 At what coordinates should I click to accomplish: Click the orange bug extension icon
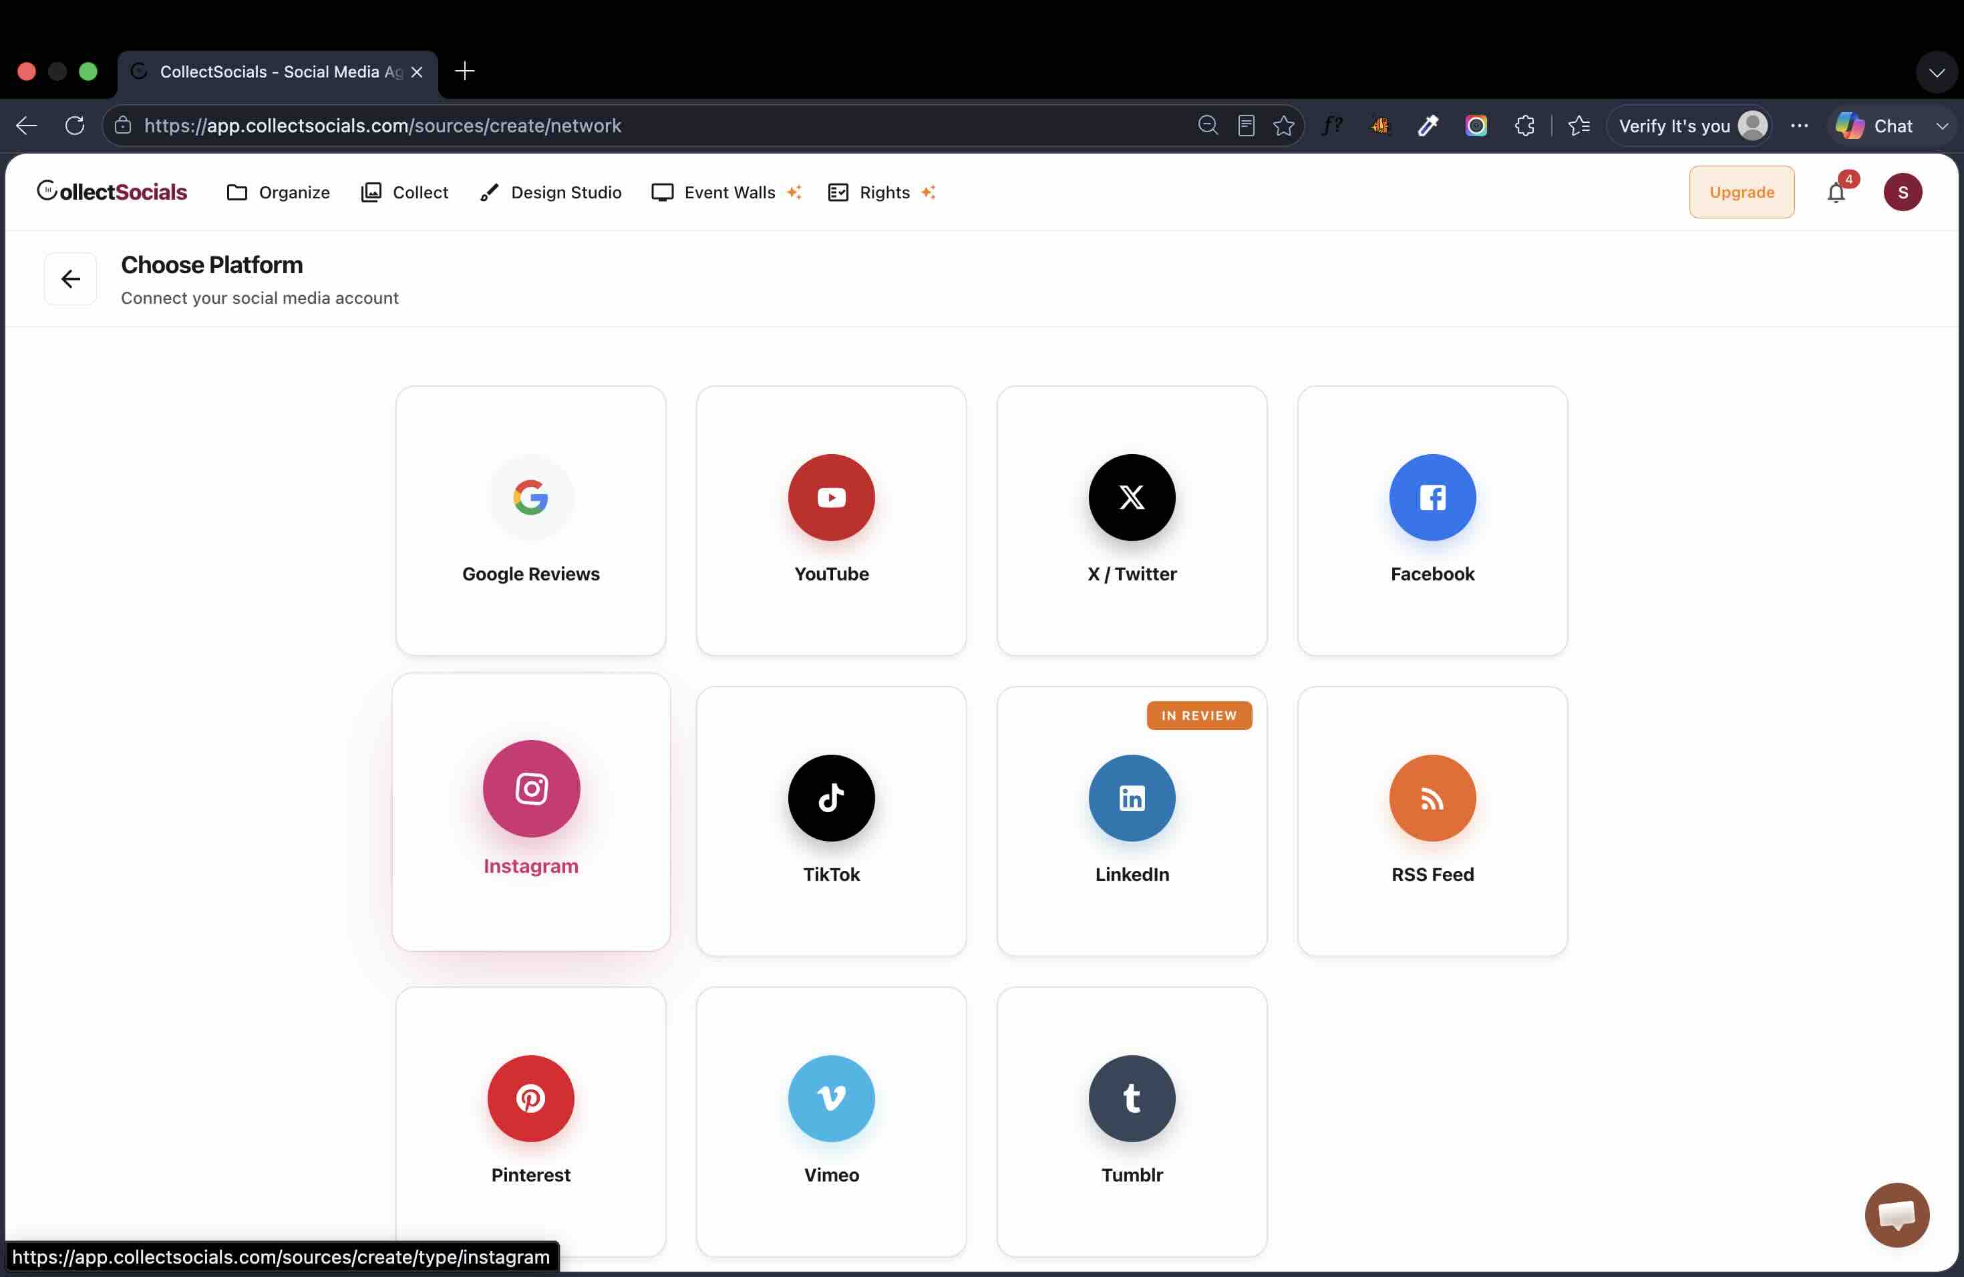[x=1379, y=126]
